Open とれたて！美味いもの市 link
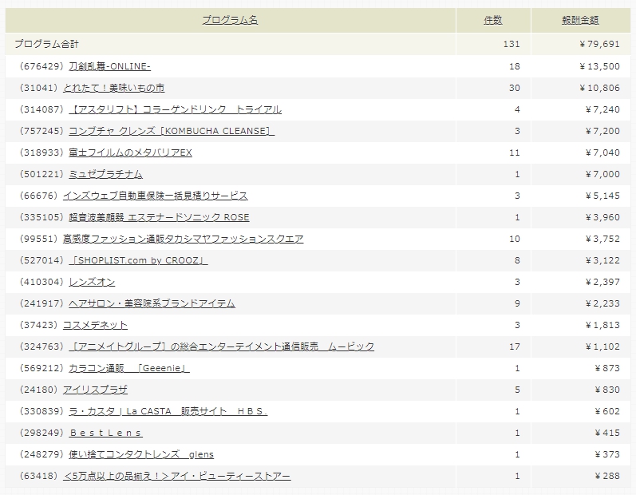Viewport: 636px width, 495px height. click(113, 88)
